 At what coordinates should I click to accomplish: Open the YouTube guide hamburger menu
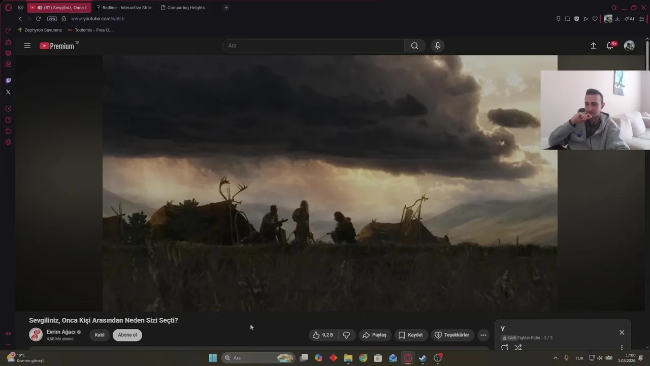tap(27, 46)
